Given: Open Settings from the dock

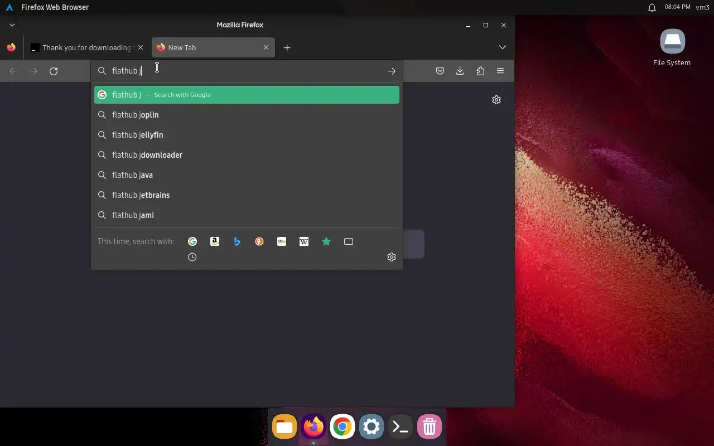Looking at the screenshot, I should click(372, 427).
